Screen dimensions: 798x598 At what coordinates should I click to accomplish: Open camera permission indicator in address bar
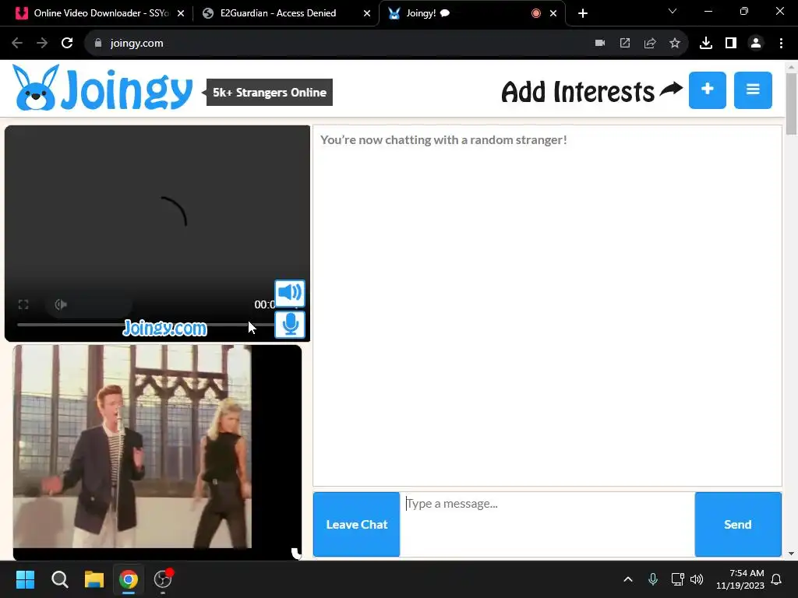(600, 44)
